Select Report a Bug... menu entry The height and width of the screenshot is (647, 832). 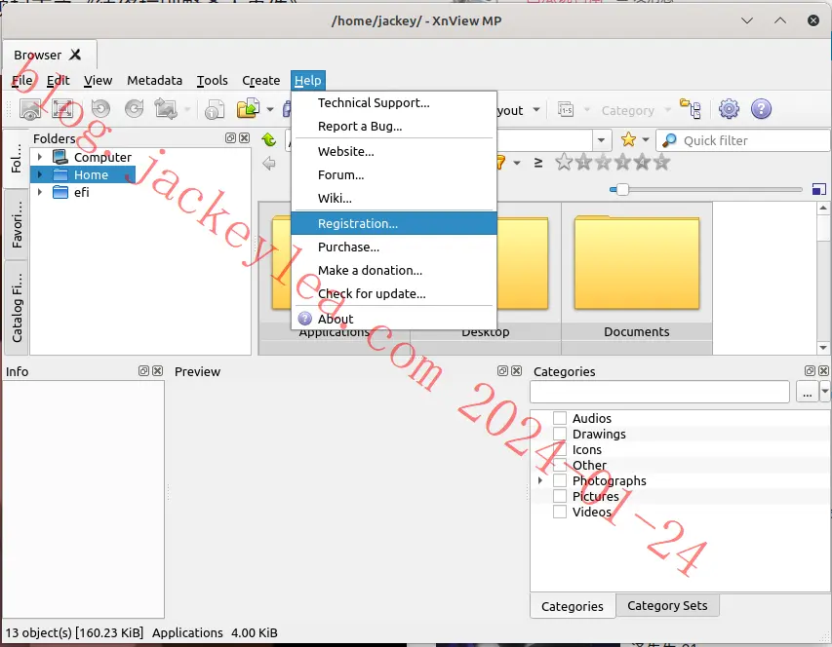point(394,126)
